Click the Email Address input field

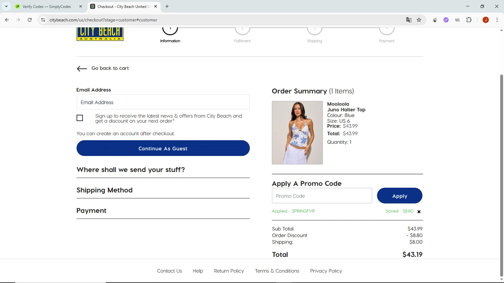pos(163,102)
